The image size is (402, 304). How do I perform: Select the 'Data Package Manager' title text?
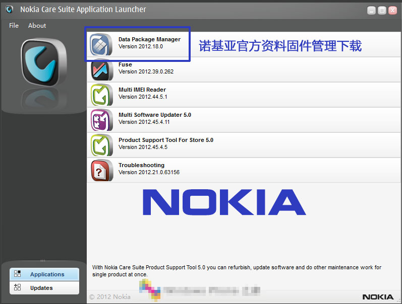(149, 39)
